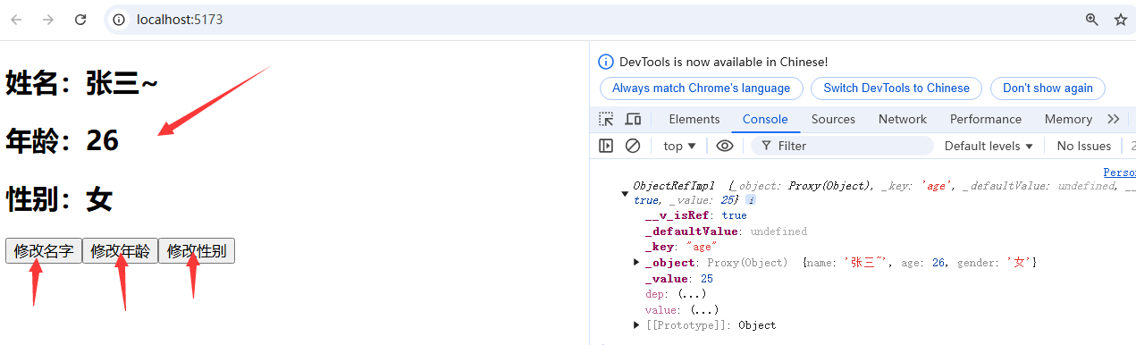Collapse the ObjectRefImpl entry

coord(624,193)
